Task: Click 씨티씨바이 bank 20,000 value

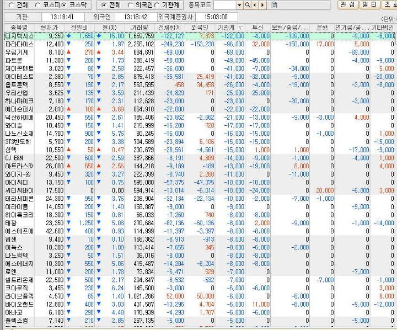Action: click(x=325, y=190)
